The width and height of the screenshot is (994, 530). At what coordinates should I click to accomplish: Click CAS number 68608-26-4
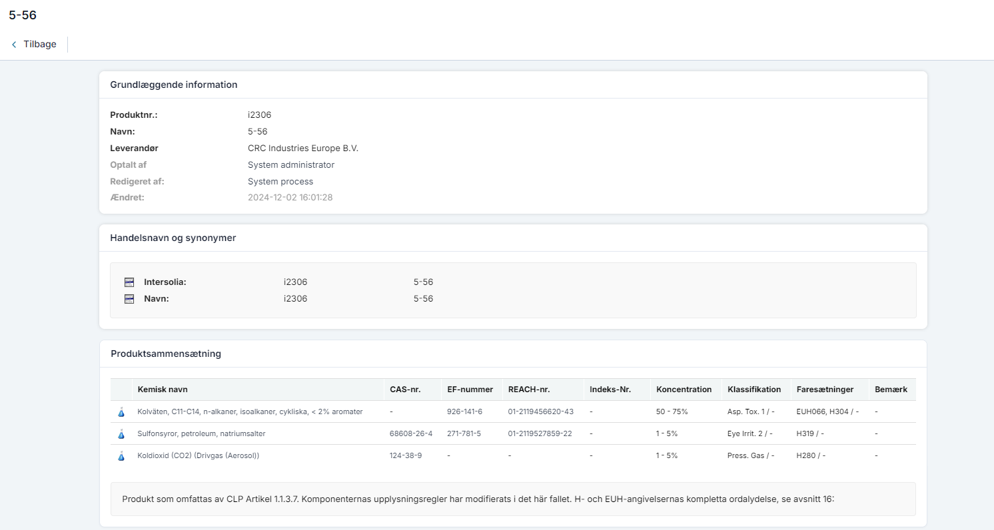click(411, 434)
